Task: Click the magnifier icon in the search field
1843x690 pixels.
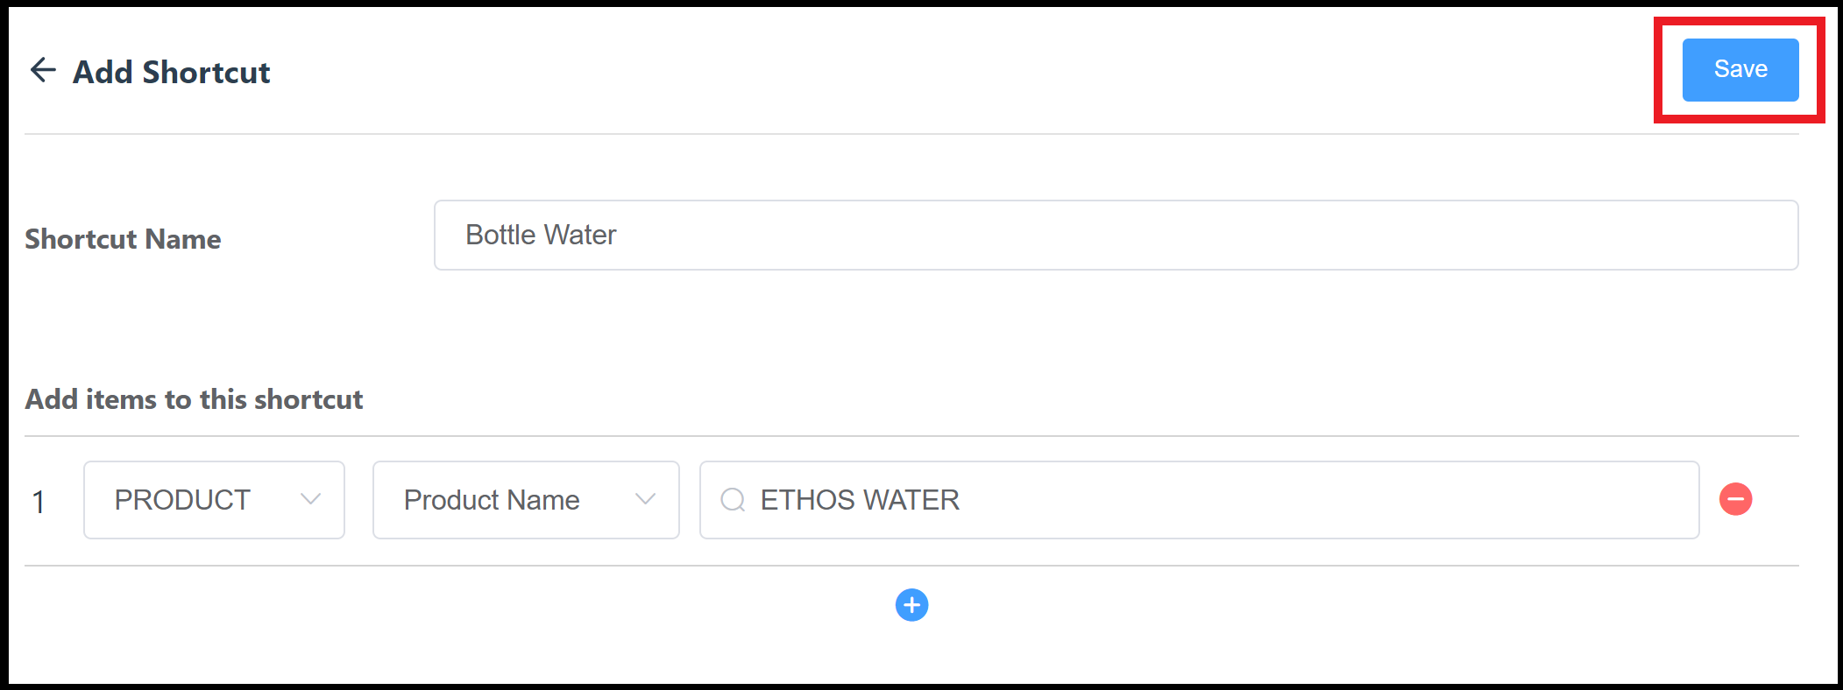Action: [733, 500]
